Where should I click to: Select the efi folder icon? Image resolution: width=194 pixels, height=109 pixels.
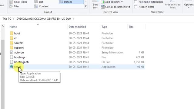(x=12, y=38)
